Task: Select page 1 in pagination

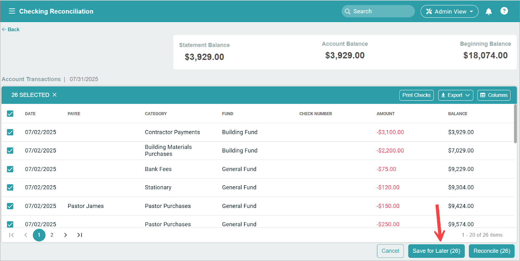Action: pyautogui.click(x=39, y=235)
